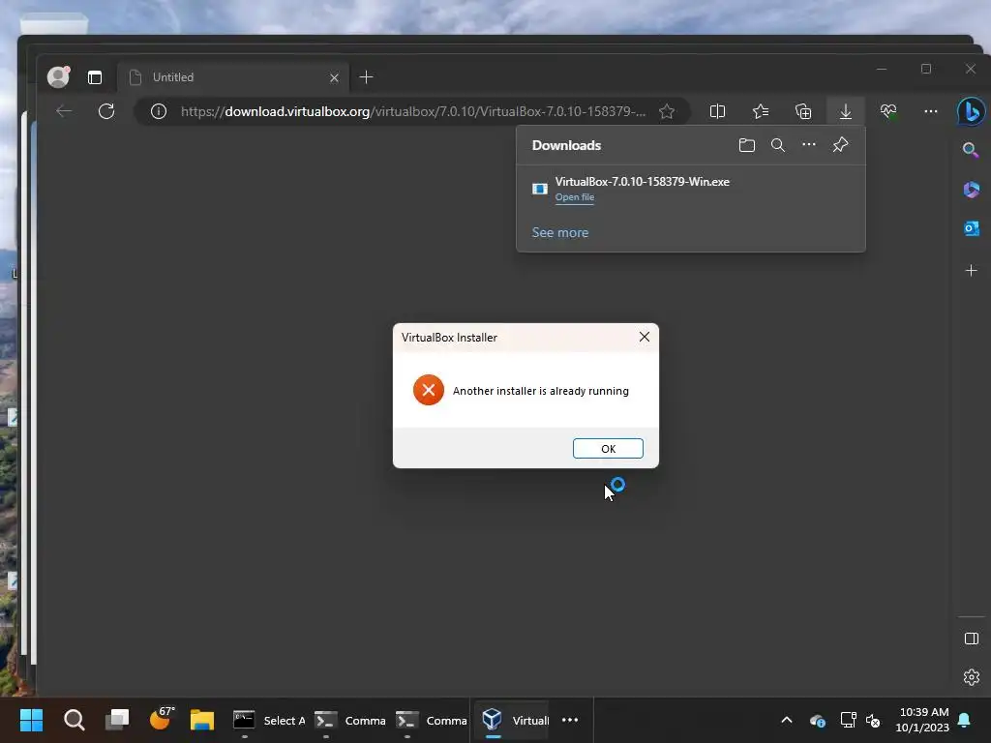This screenshot has height=743, width=991.
Task: Pin the Downloads panel
Action: (x=840, y=145)
